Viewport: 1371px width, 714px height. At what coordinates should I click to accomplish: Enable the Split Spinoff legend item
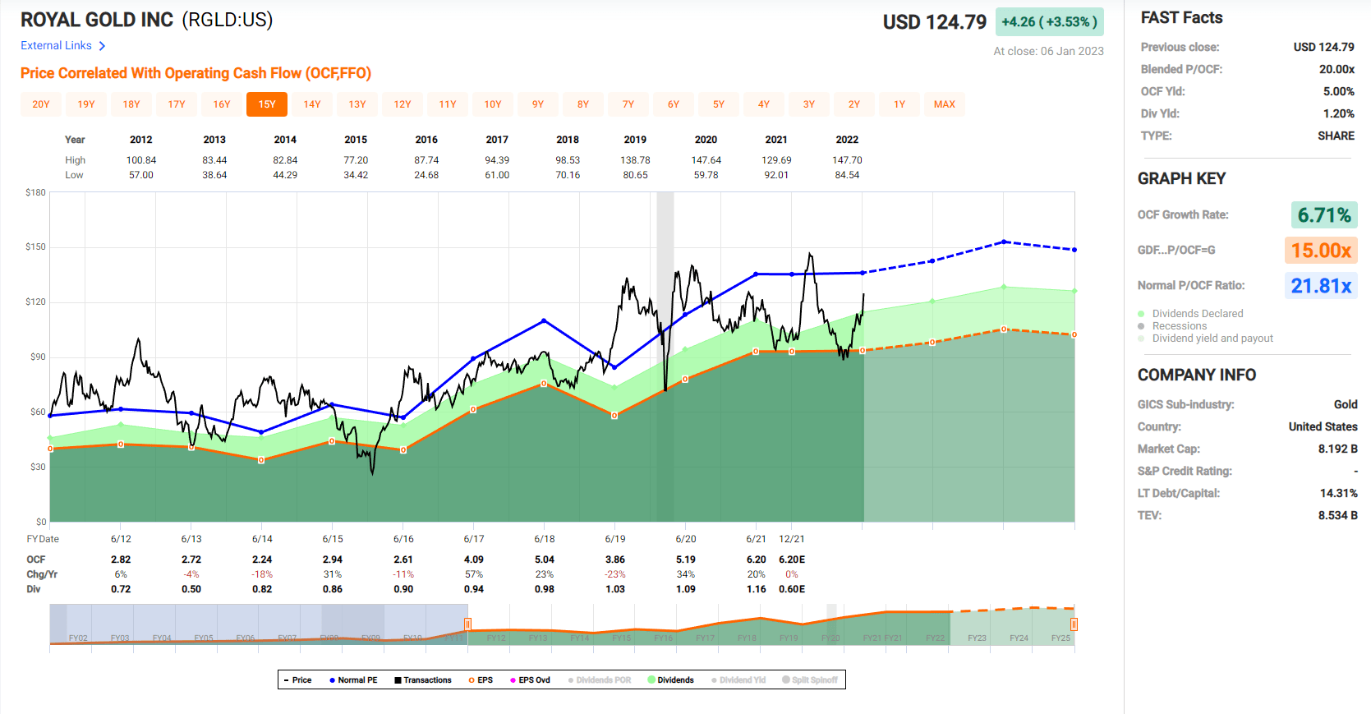click(810, 680)
